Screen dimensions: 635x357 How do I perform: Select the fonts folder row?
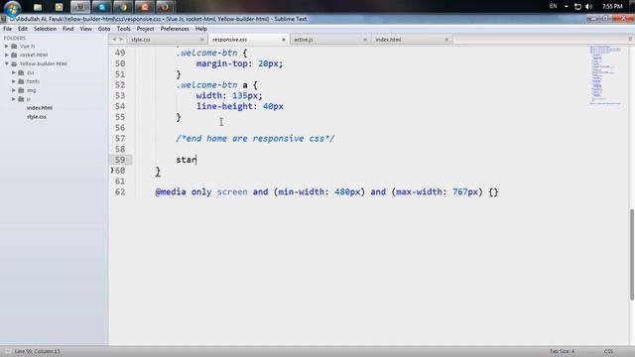tap(54, 81)
